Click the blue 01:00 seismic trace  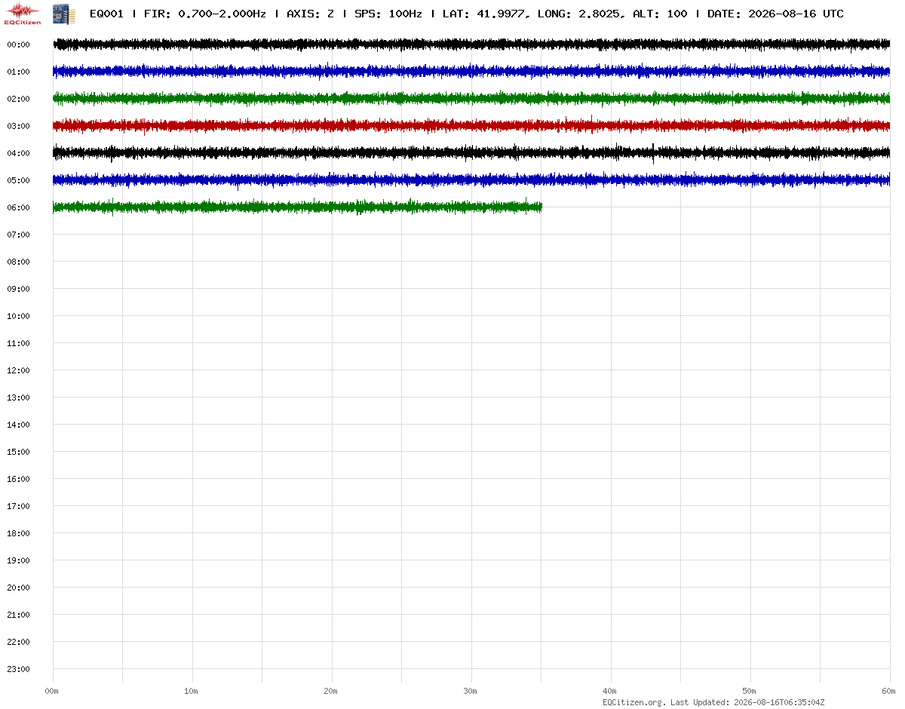pyautogui.click(x=471, y=72)
